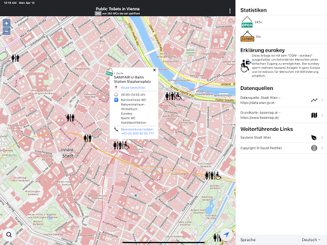The width and height of the screenshot is (327, 245).
Task: Open the three-dot menu in header
Action: tap(230, 11)
